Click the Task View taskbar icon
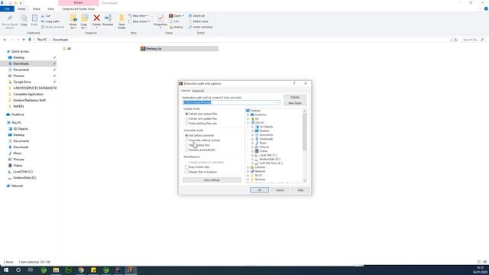This screenshot has width=489, height=275. tap(31, 270)
